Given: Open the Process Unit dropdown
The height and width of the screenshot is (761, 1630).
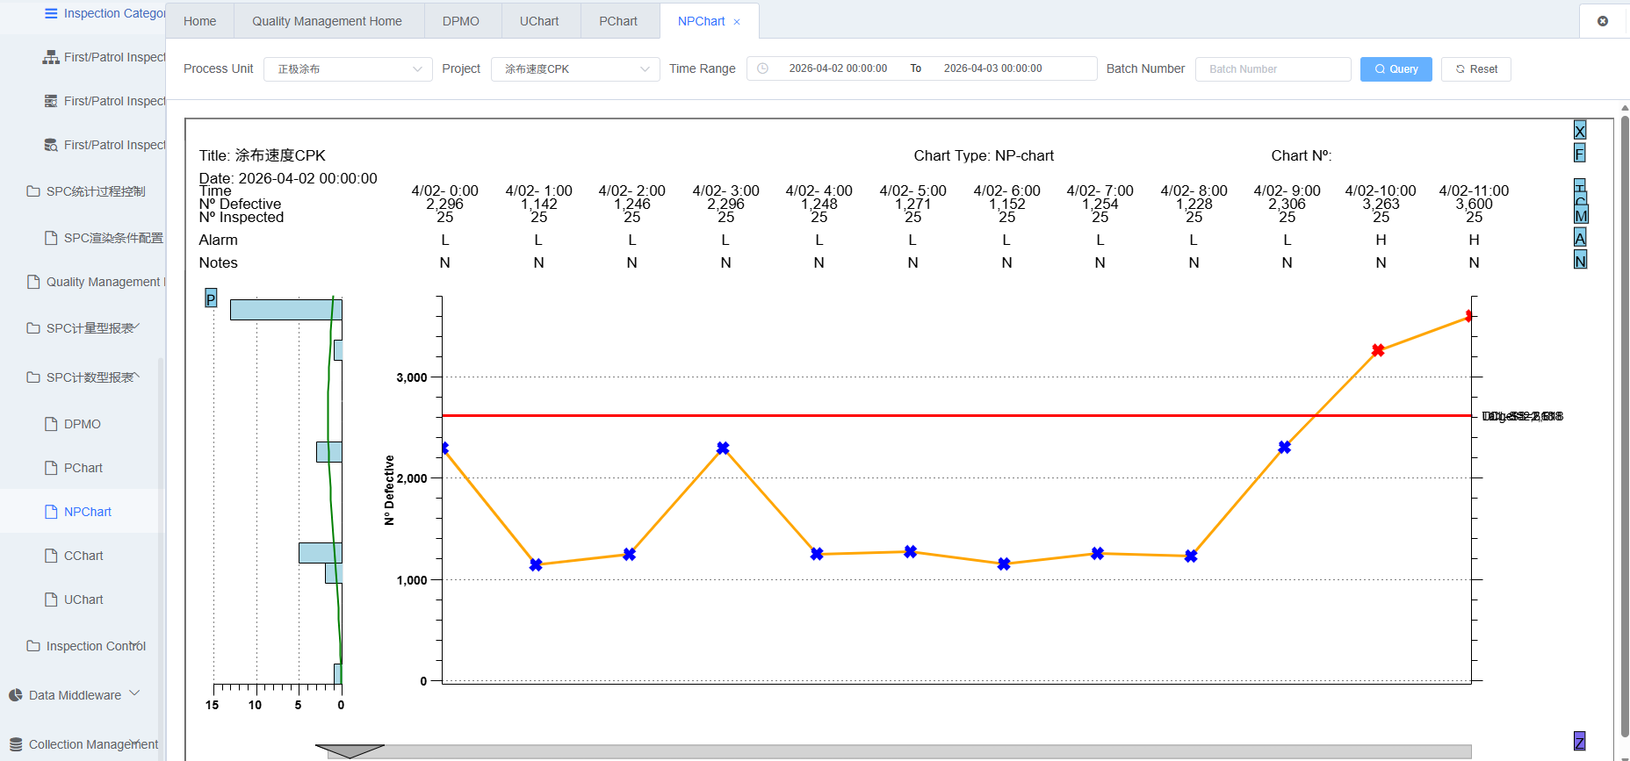Looking at the screenshot, I should (x=348, y=69).
